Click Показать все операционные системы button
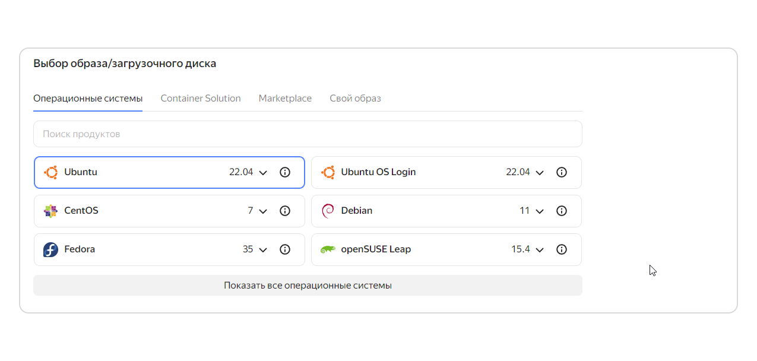Screen dimensions: 757x361 308,285
